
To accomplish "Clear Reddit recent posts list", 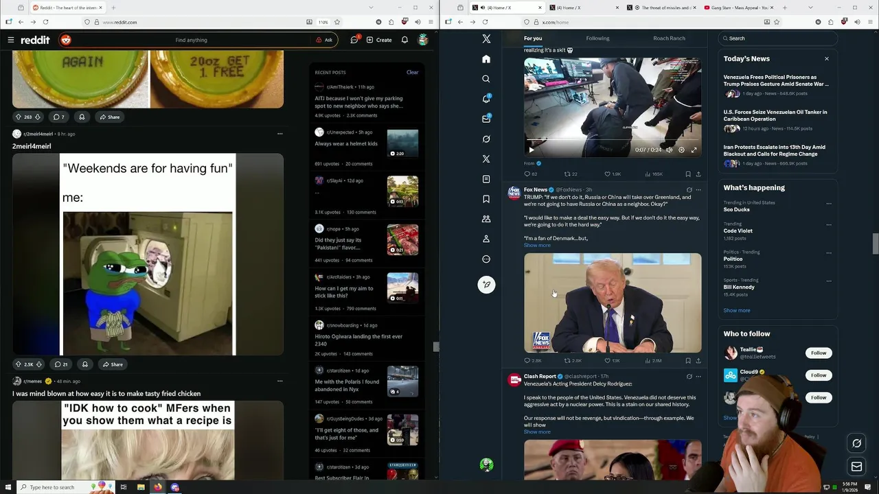I will point(412,72).
